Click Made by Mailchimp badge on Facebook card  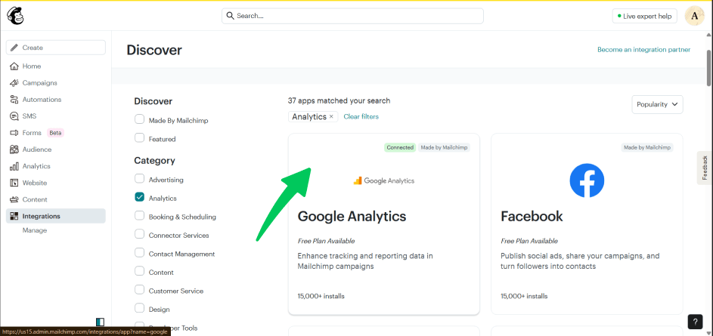tap(647, 147)
